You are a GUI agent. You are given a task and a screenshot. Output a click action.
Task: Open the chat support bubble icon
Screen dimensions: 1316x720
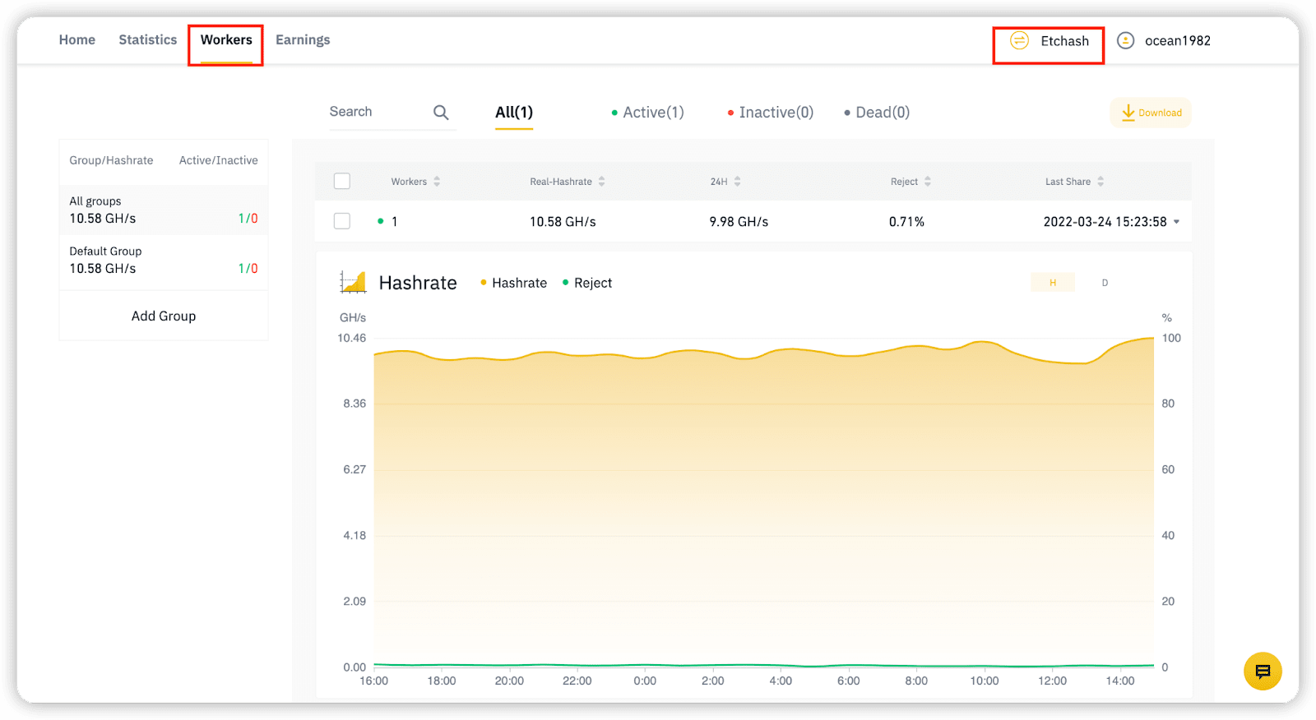1263,672
